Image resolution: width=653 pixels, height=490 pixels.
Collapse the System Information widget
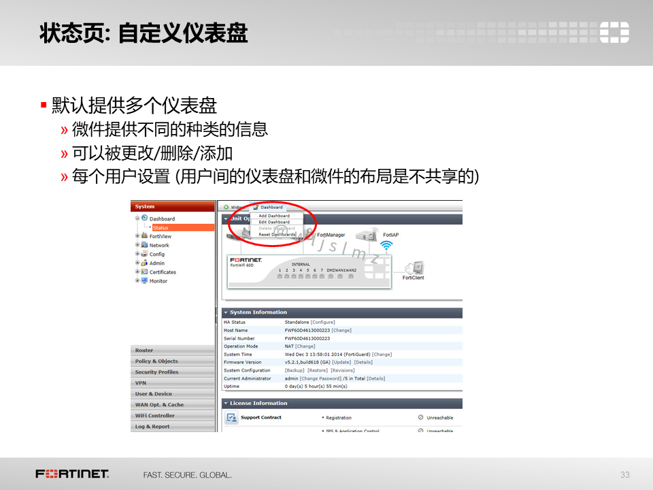(x=226, y=312)
